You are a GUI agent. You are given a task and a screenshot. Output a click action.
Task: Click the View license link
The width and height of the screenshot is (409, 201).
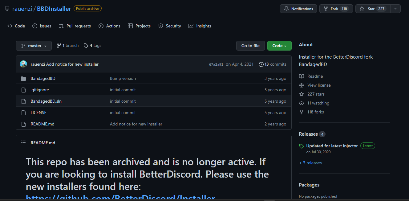click(x=315, y=85)
